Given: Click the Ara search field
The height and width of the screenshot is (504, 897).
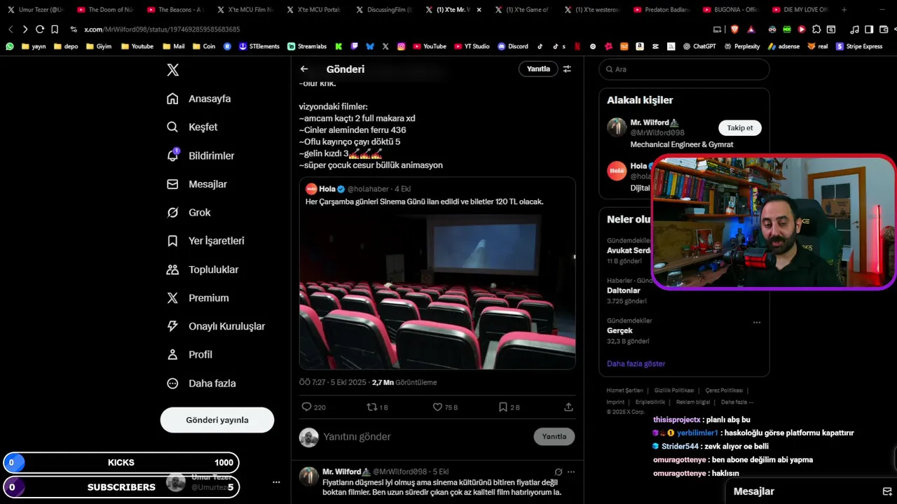Looking at the screenshot, I should pos(684,69).
